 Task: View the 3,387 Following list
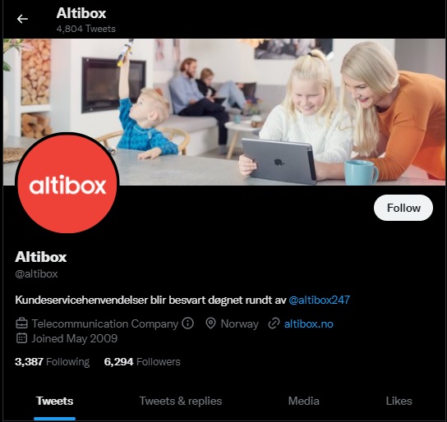click(52, 361)
